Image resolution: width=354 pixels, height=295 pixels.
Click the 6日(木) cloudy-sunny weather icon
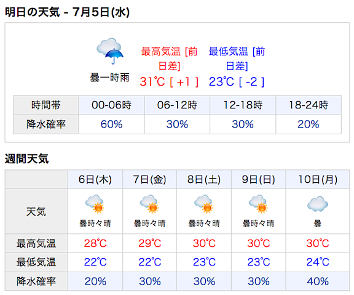pyautogui.click(x=95, y=204)
